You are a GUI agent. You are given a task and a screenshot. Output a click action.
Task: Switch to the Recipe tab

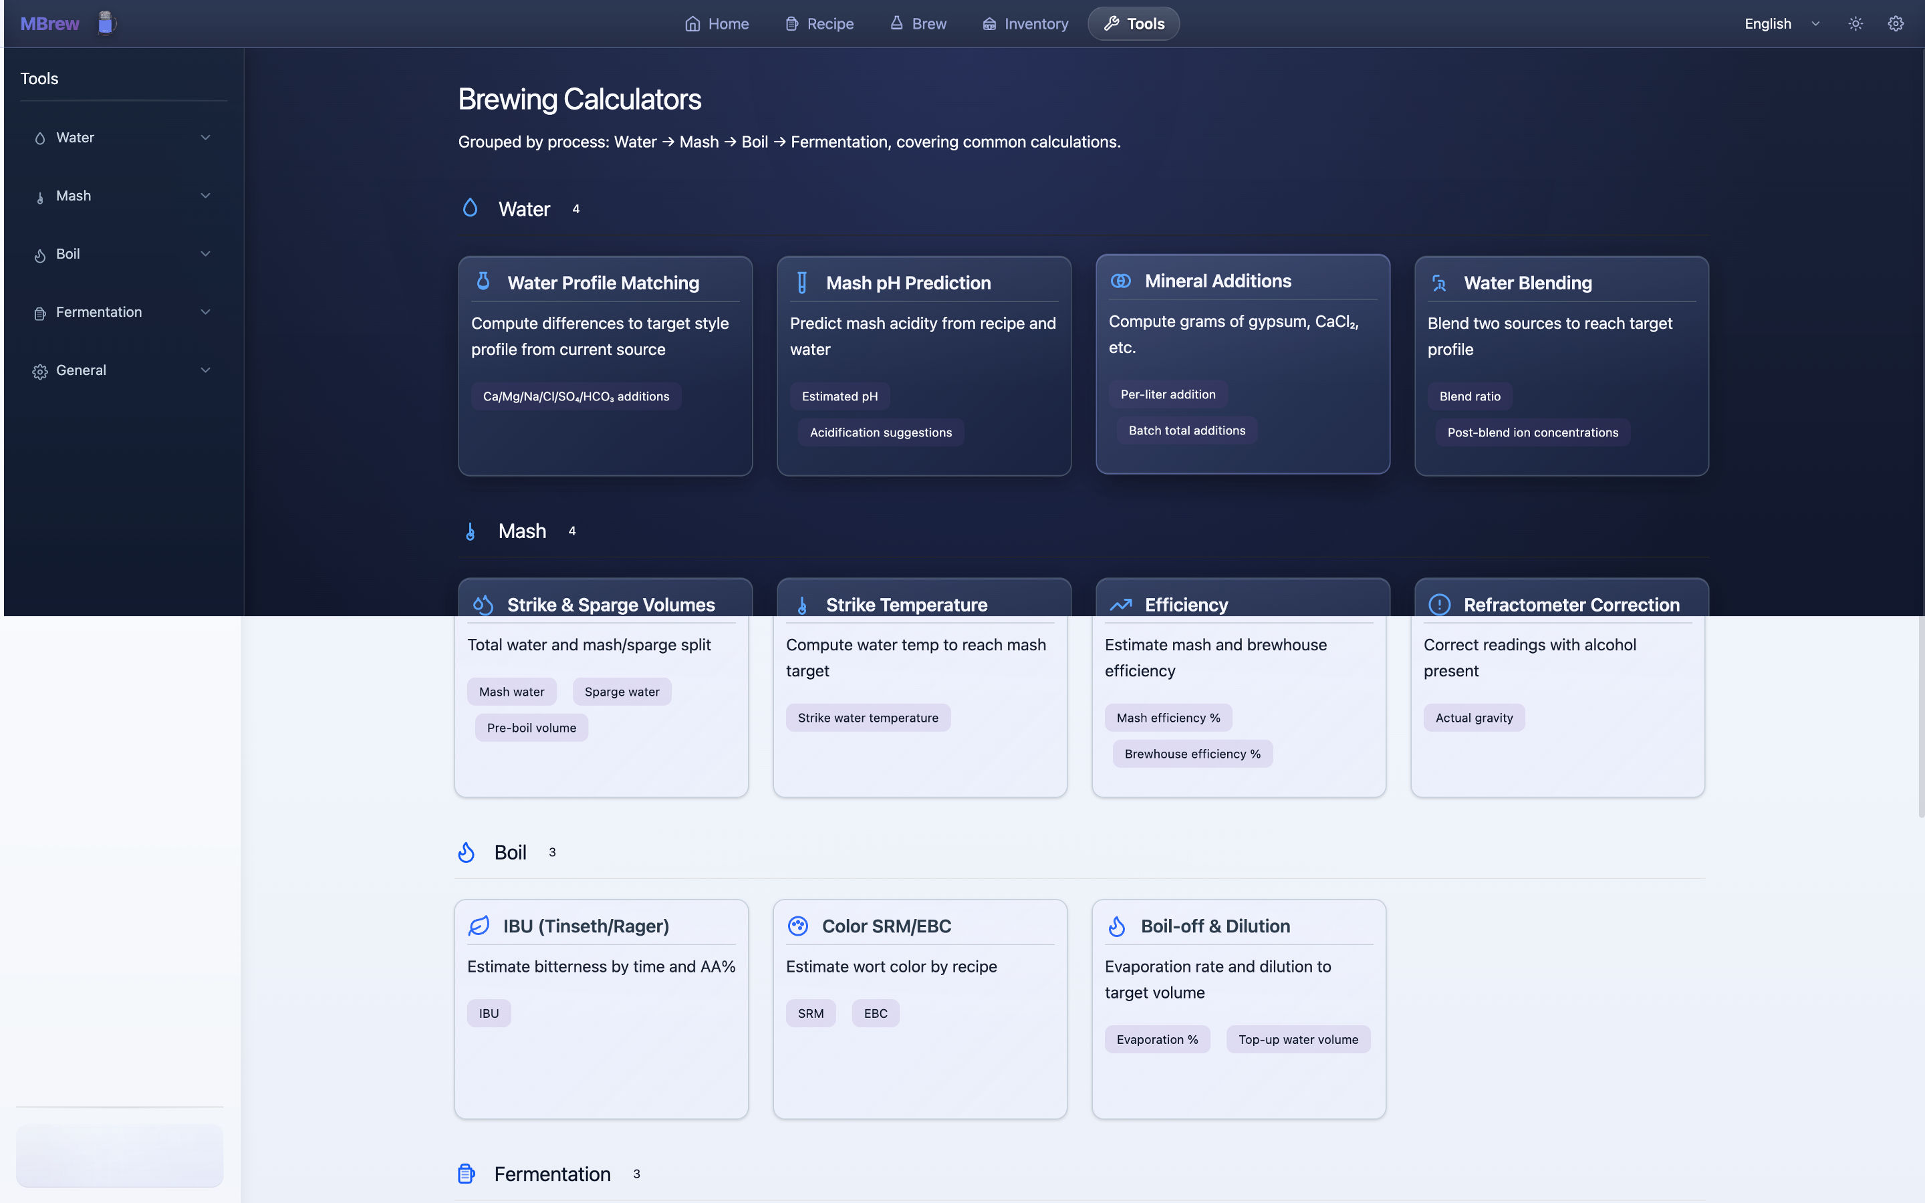[819, 24]
